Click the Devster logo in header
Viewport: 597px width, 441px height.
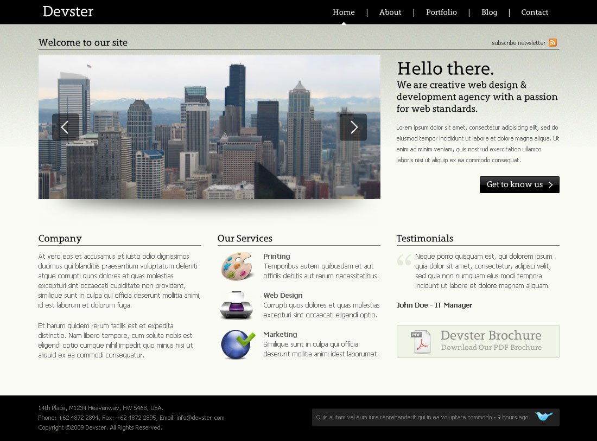(x=68, y=11)
